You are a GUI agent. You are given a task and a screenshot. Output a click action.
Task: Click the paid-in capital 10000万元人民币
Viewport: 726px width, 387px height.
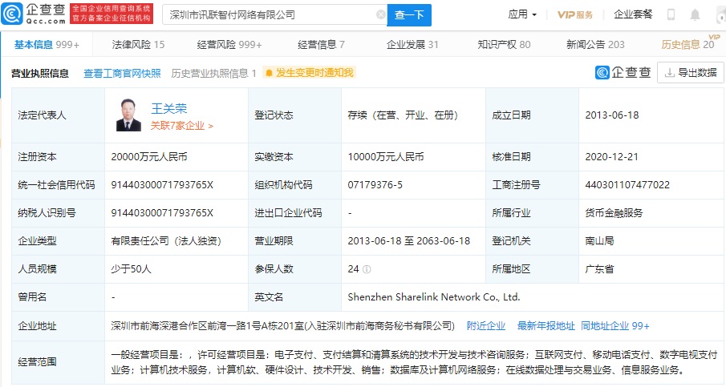coord(386,157)
